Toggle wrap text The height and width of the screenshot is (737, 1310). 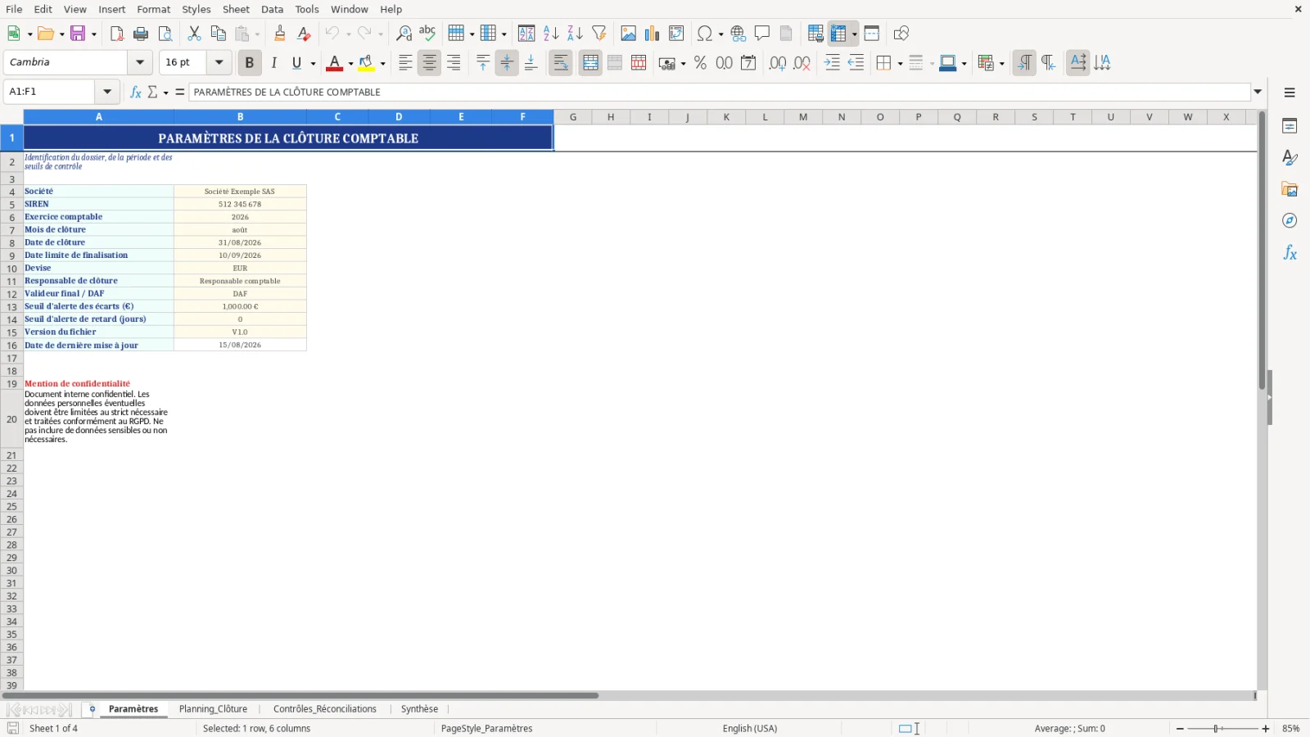[561, 63]
